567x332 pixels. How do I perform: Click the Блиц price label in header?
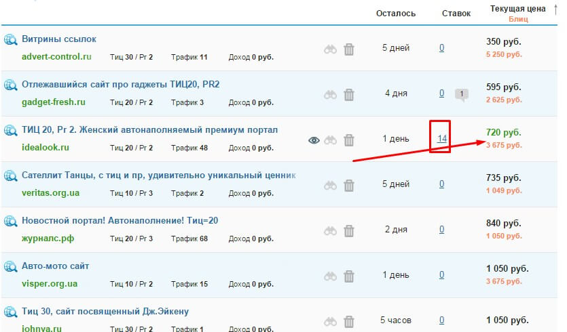[x=517, y=19]
